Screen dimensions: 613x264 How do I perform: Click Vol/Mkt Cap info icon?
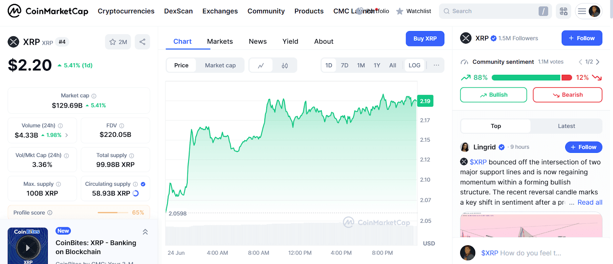click(66, 156)
